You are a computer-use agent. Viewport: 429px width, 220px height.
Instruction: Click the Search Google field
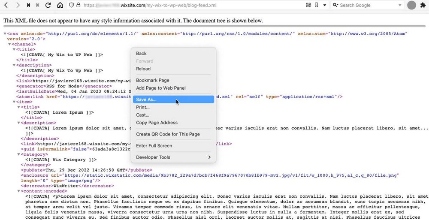click(x=368, y=5)
